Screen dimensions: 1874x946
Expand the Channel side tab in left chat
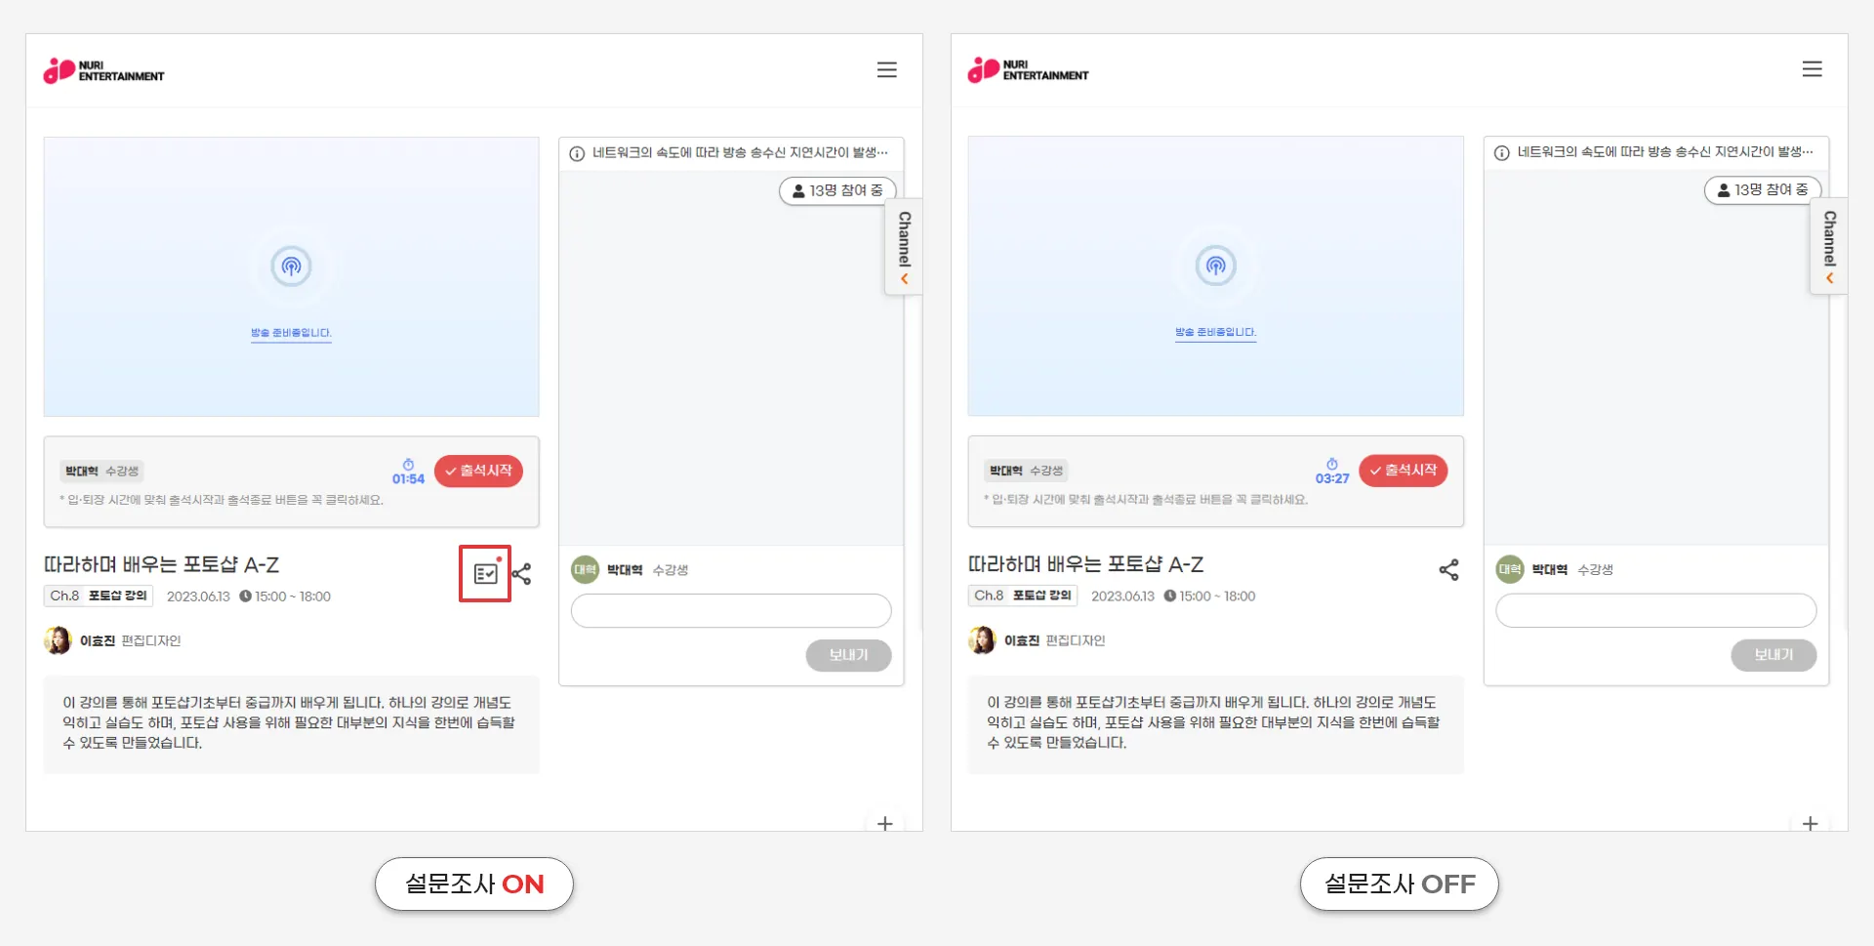[904, 248]
